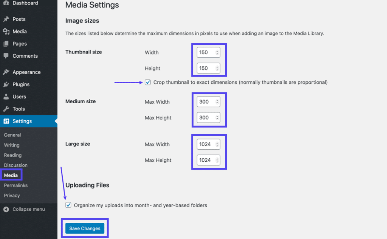Screen dimensions: 387x239
Task: Click the Tools wrench icon
Action: (6, 109)
